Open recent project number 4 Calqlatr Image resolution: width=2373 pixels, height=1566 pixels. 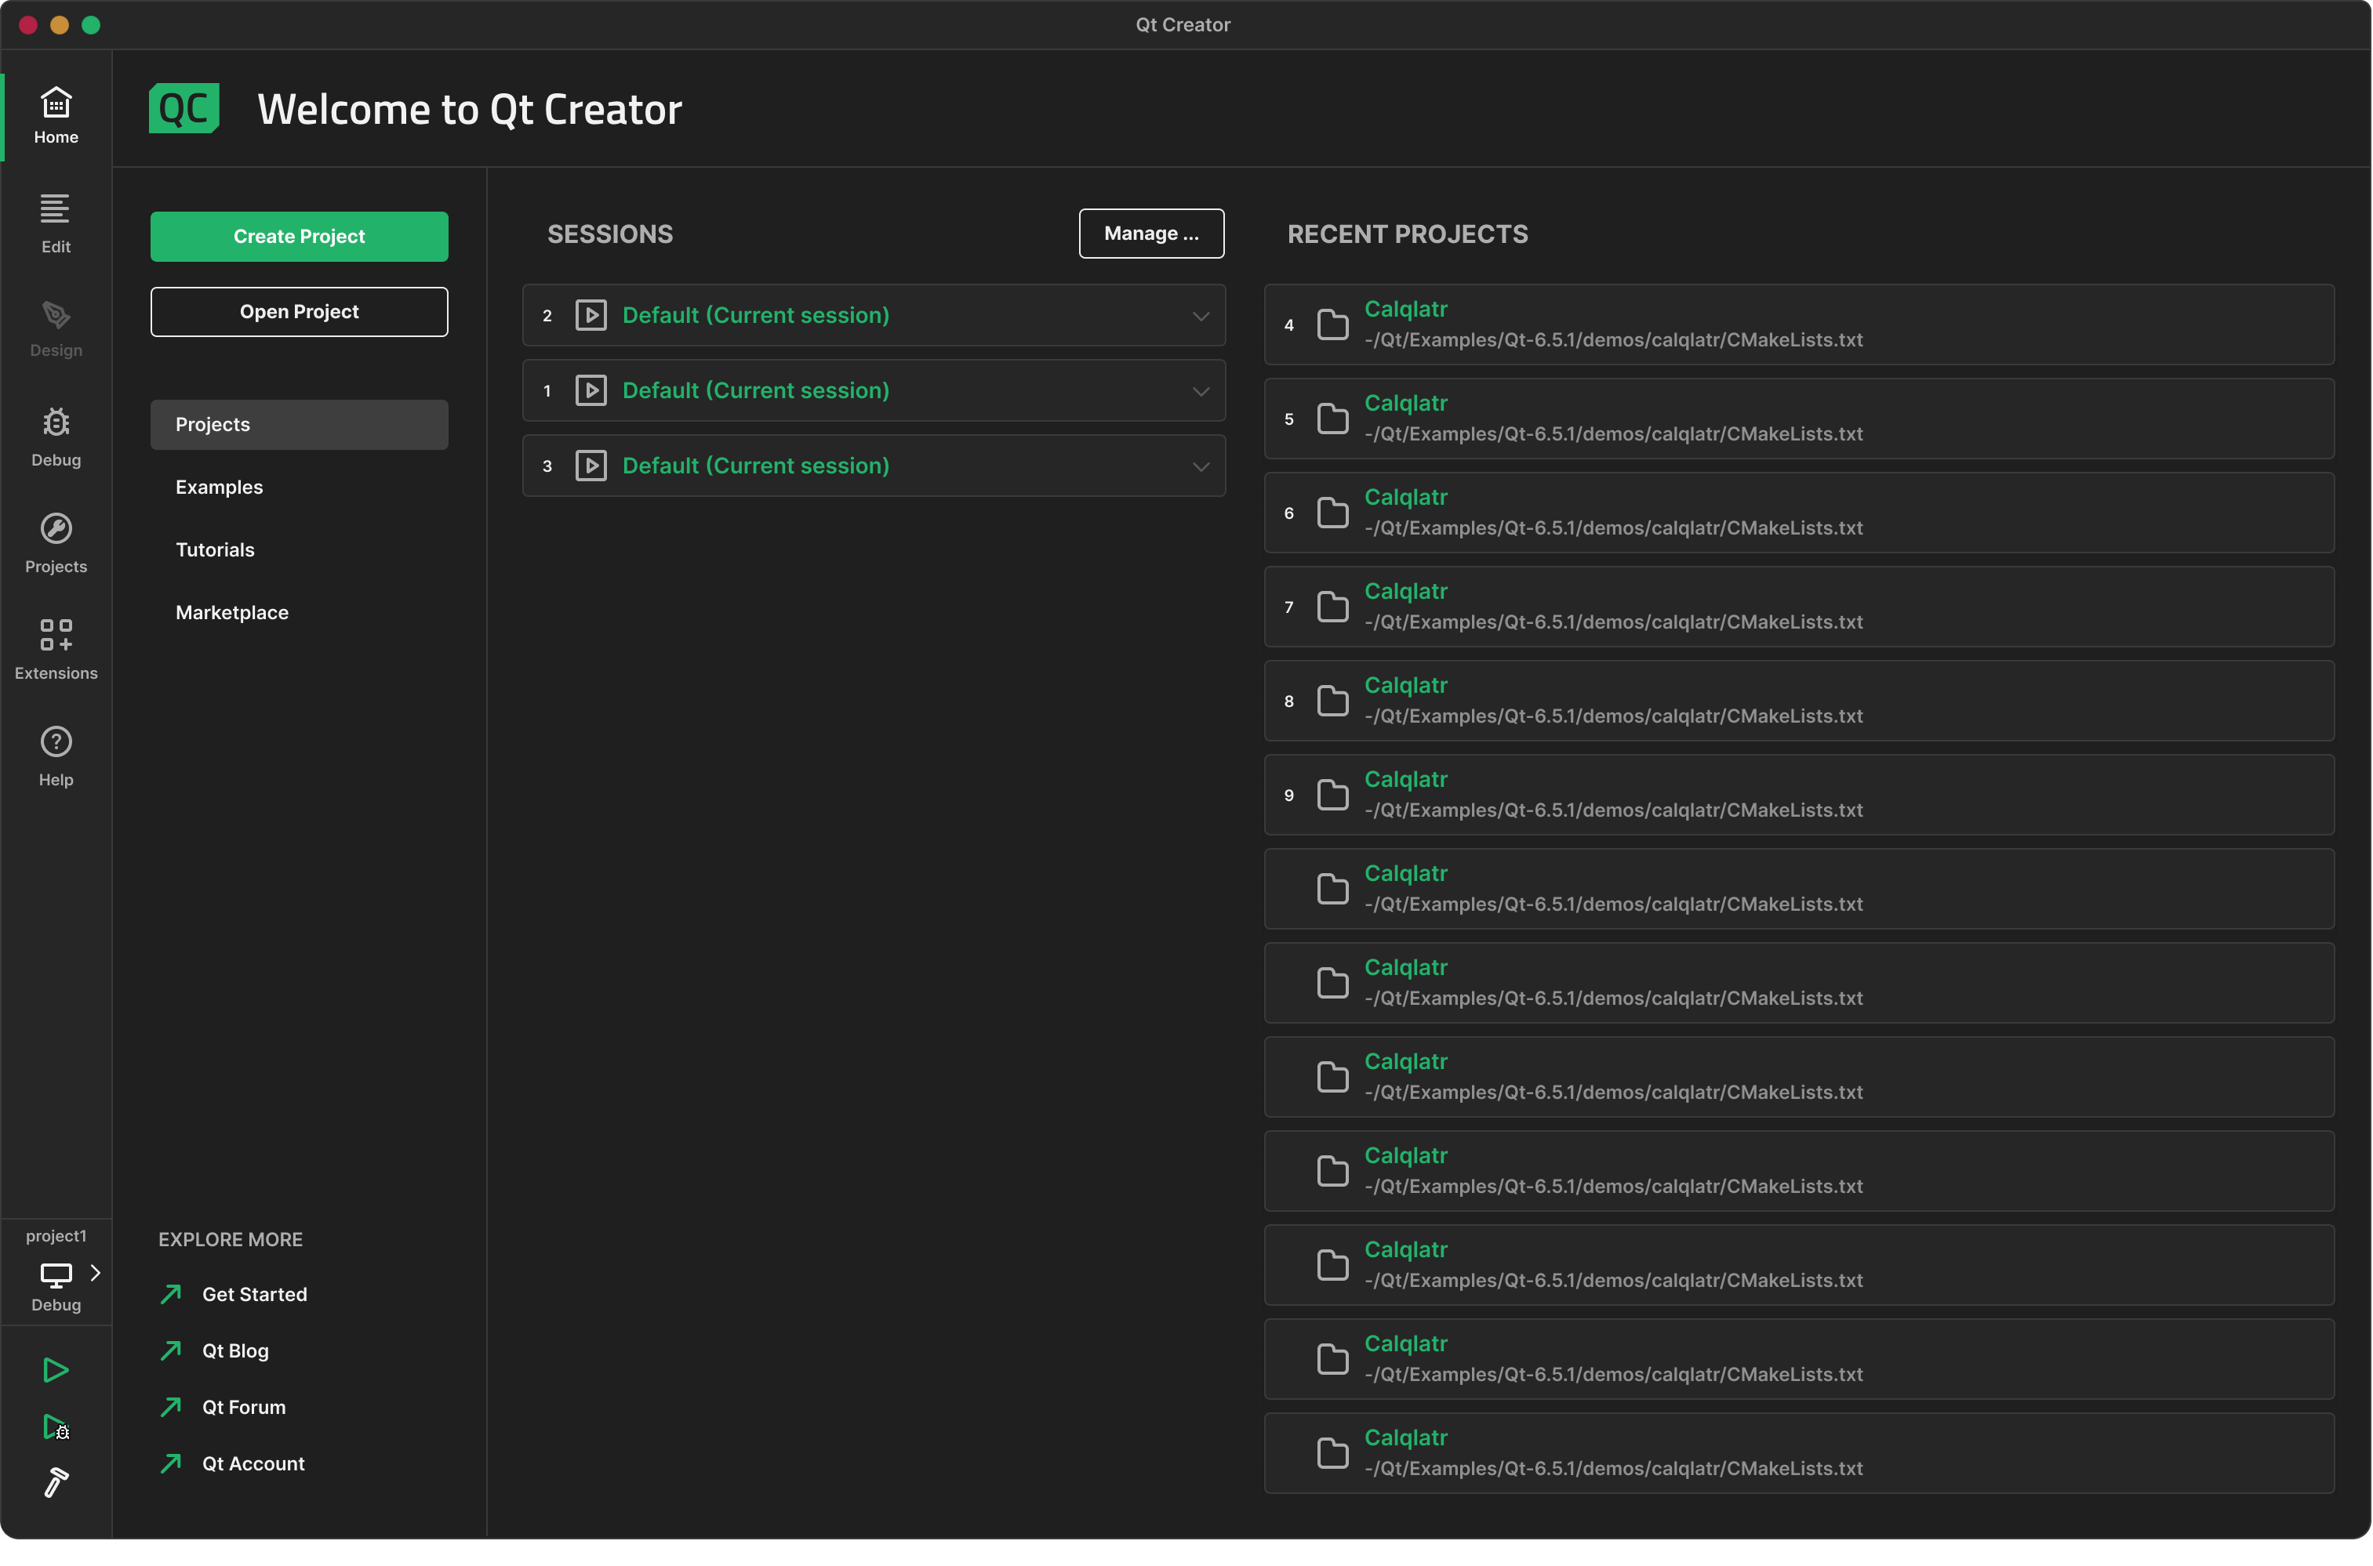tap(1405, 310)
